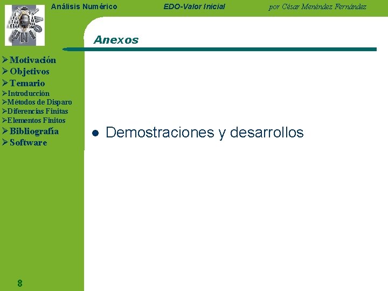Click the author name César Menéndez Fernández

(x=324, y=6)
